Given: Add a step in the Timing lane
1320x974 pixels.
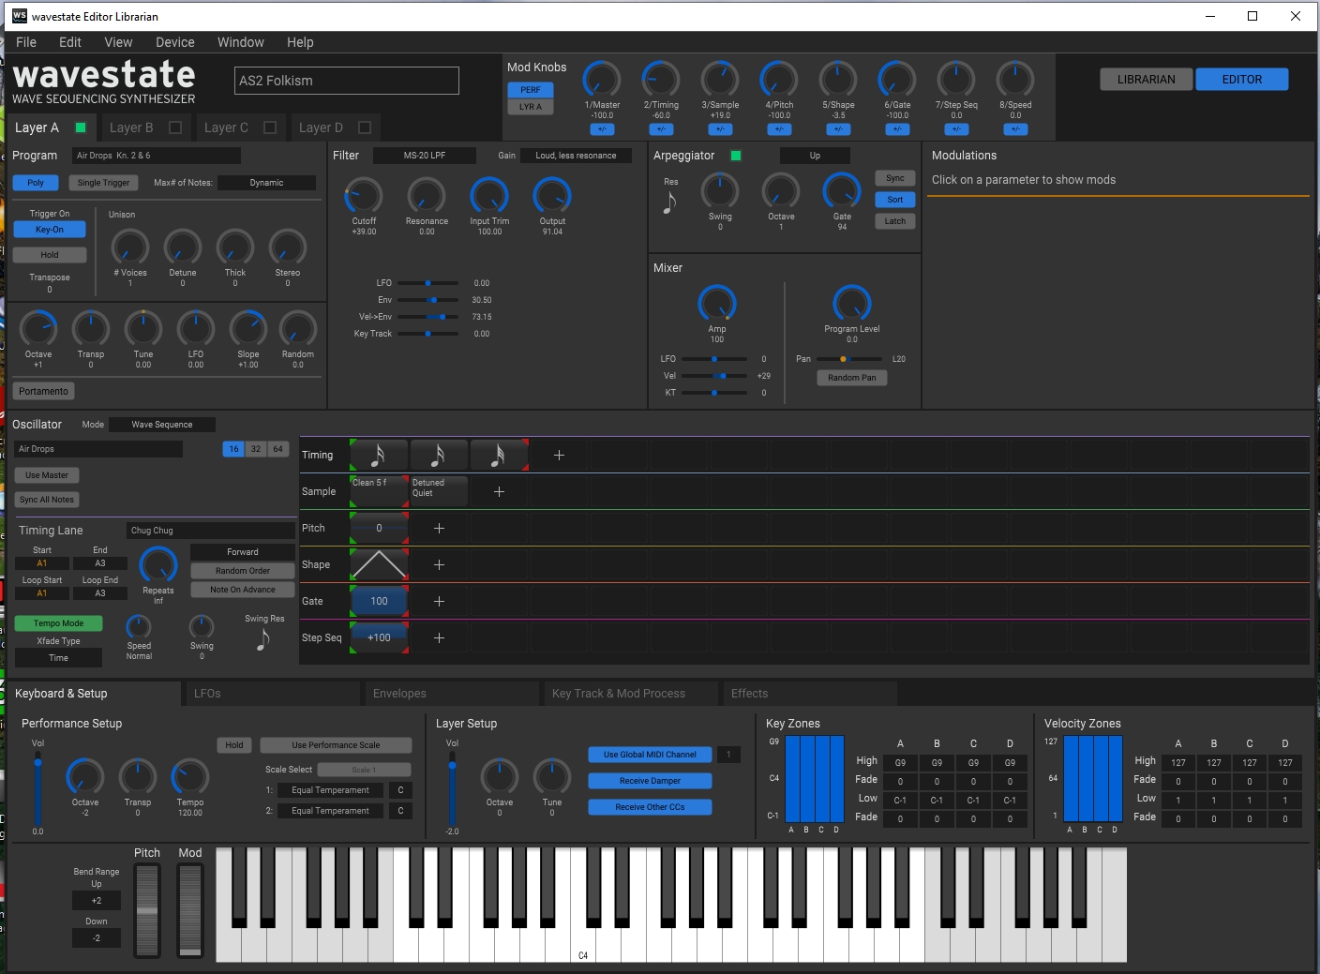Looking at the screenshot, I should click(x=559, y=455).
